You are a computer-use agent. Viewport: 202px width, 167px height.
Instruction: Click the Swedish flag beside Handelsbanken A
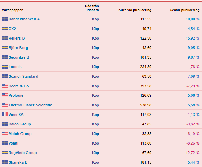click(5, 19)
